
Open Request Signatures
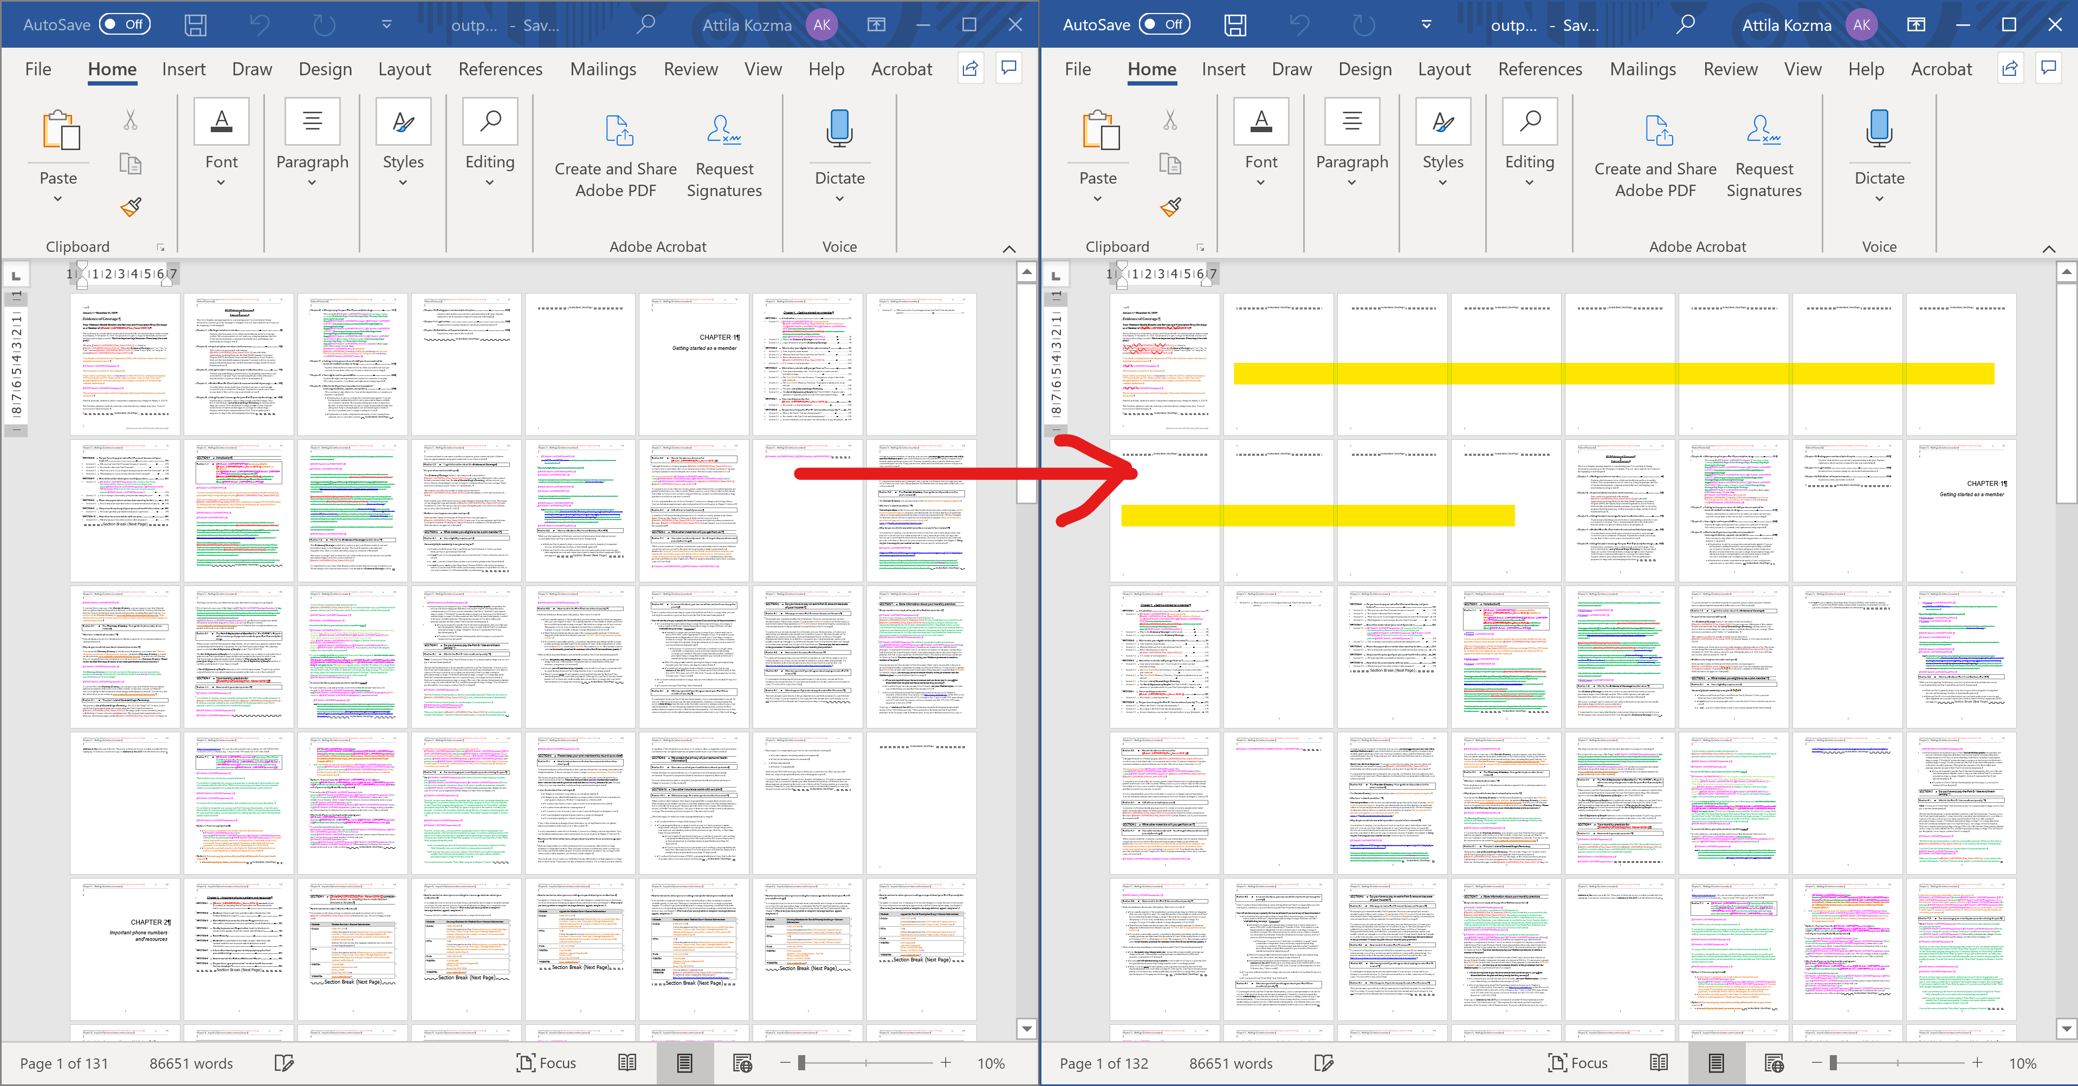[x=723, y=153]
